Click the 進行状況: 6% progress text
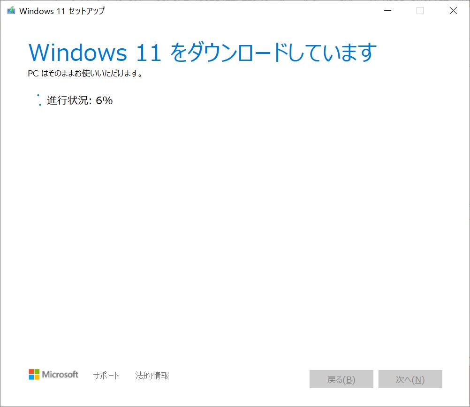 [x=80, y=100]
